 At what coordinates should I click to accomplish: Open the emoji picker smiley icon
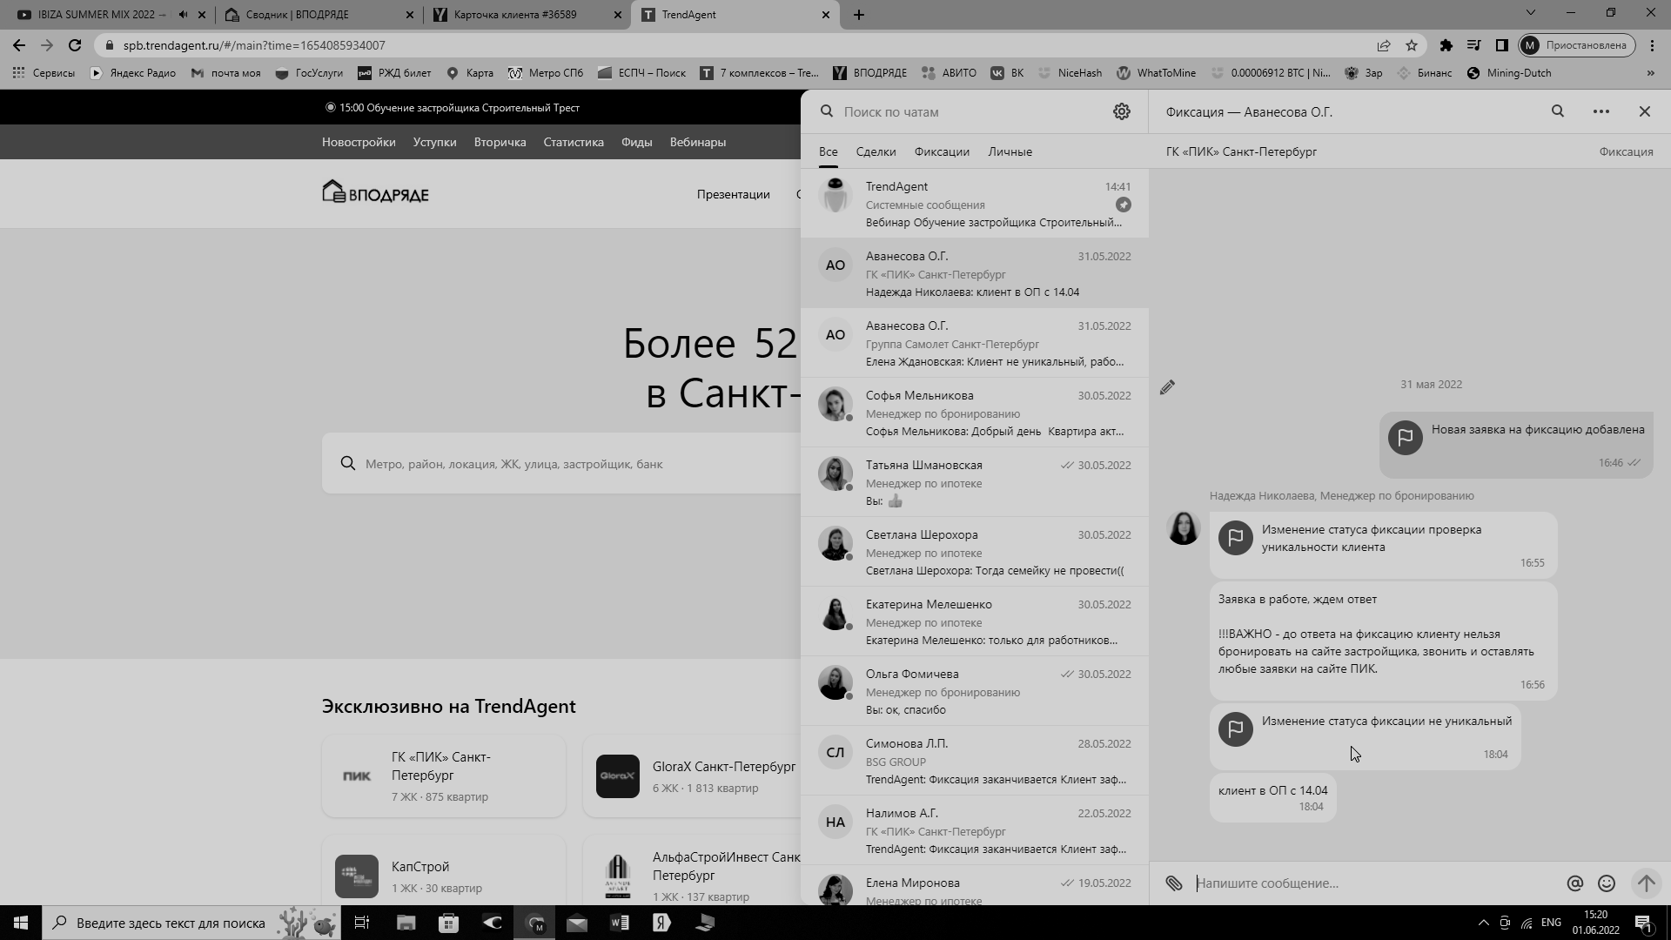[1607, 883]
